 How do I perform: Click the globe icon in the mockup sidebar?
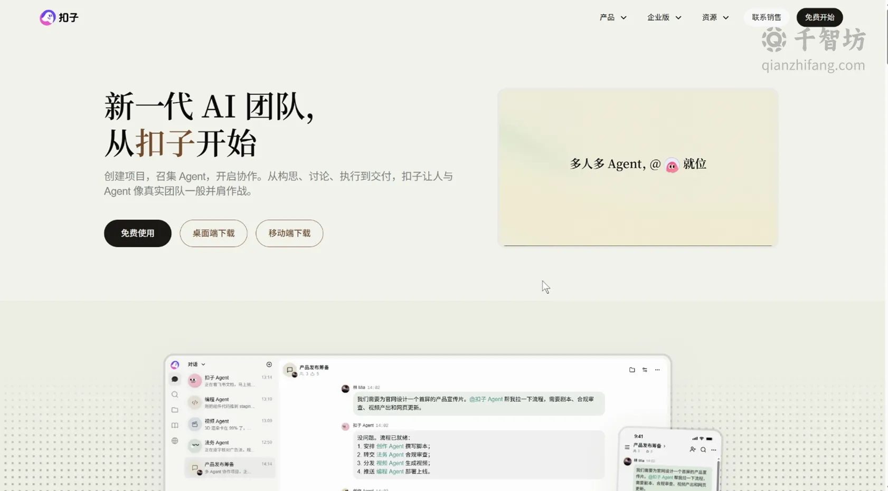175,441
